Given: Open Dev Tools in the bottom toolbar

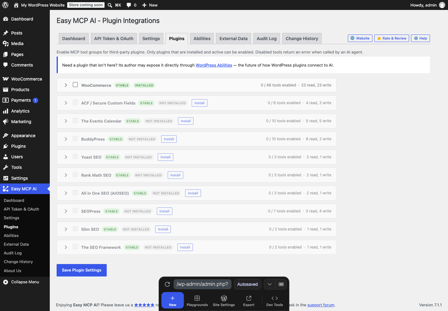Looking at the screenshot, I should pos(275,301).
